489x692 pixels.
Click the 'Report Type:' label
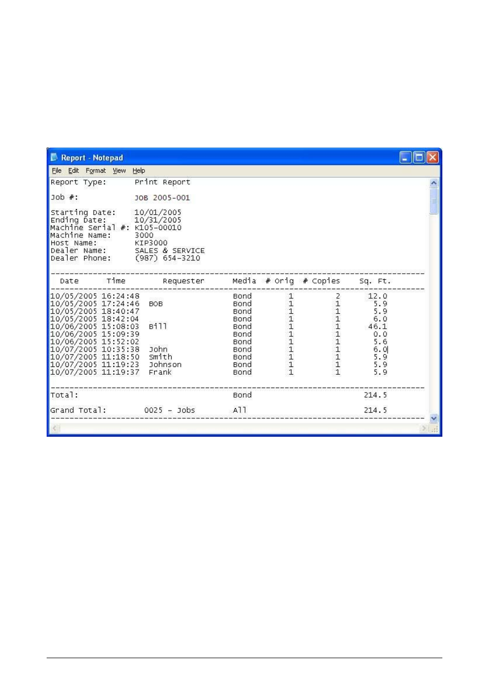78,182
